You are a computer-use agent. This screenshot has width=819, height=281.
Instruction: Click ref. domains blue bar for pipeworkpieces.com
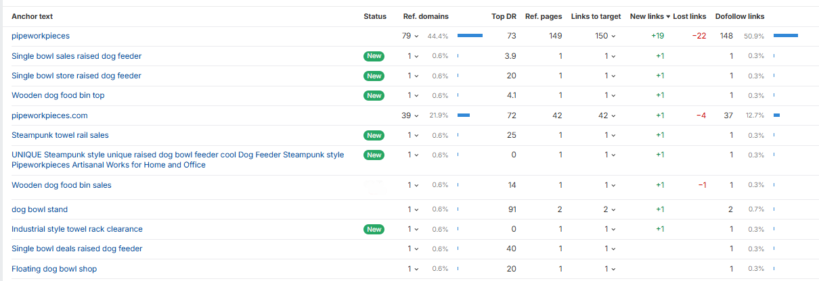tap(464, 116)
